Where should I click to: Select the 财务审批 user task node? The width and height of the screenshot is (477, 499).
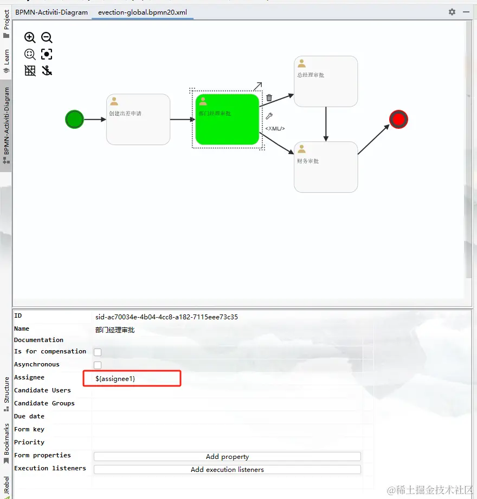tap(326, 167)
